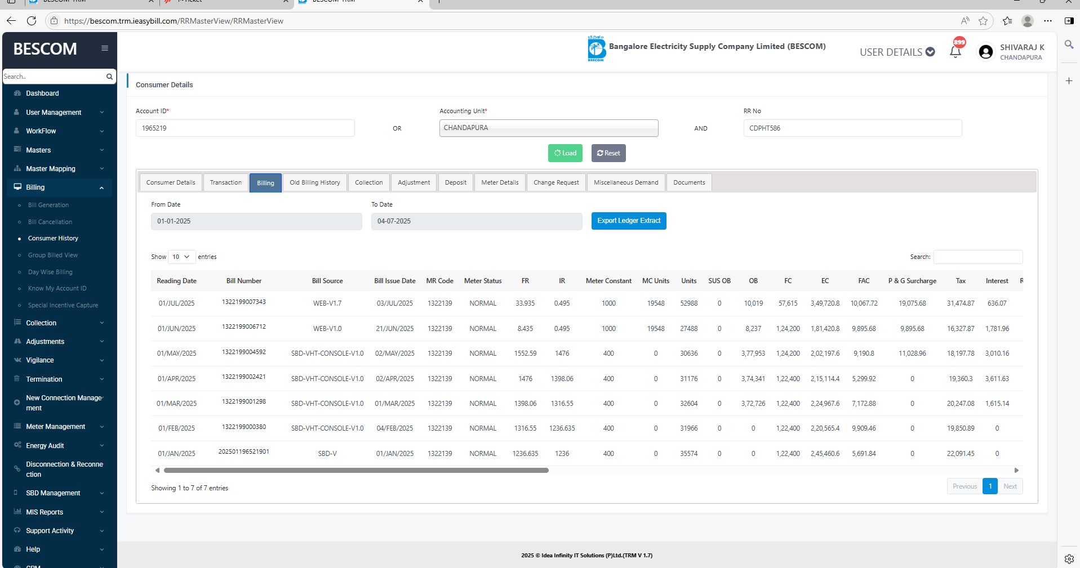The image size is (1080, 568).
Task: Expand User Management menu
Action: coord(59,113)
